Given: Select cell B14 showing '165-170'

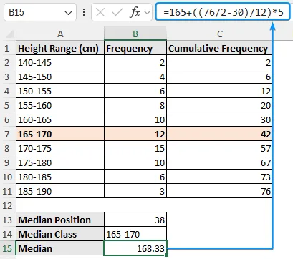Looking at the screenshot, I should (x=135, y=234).
